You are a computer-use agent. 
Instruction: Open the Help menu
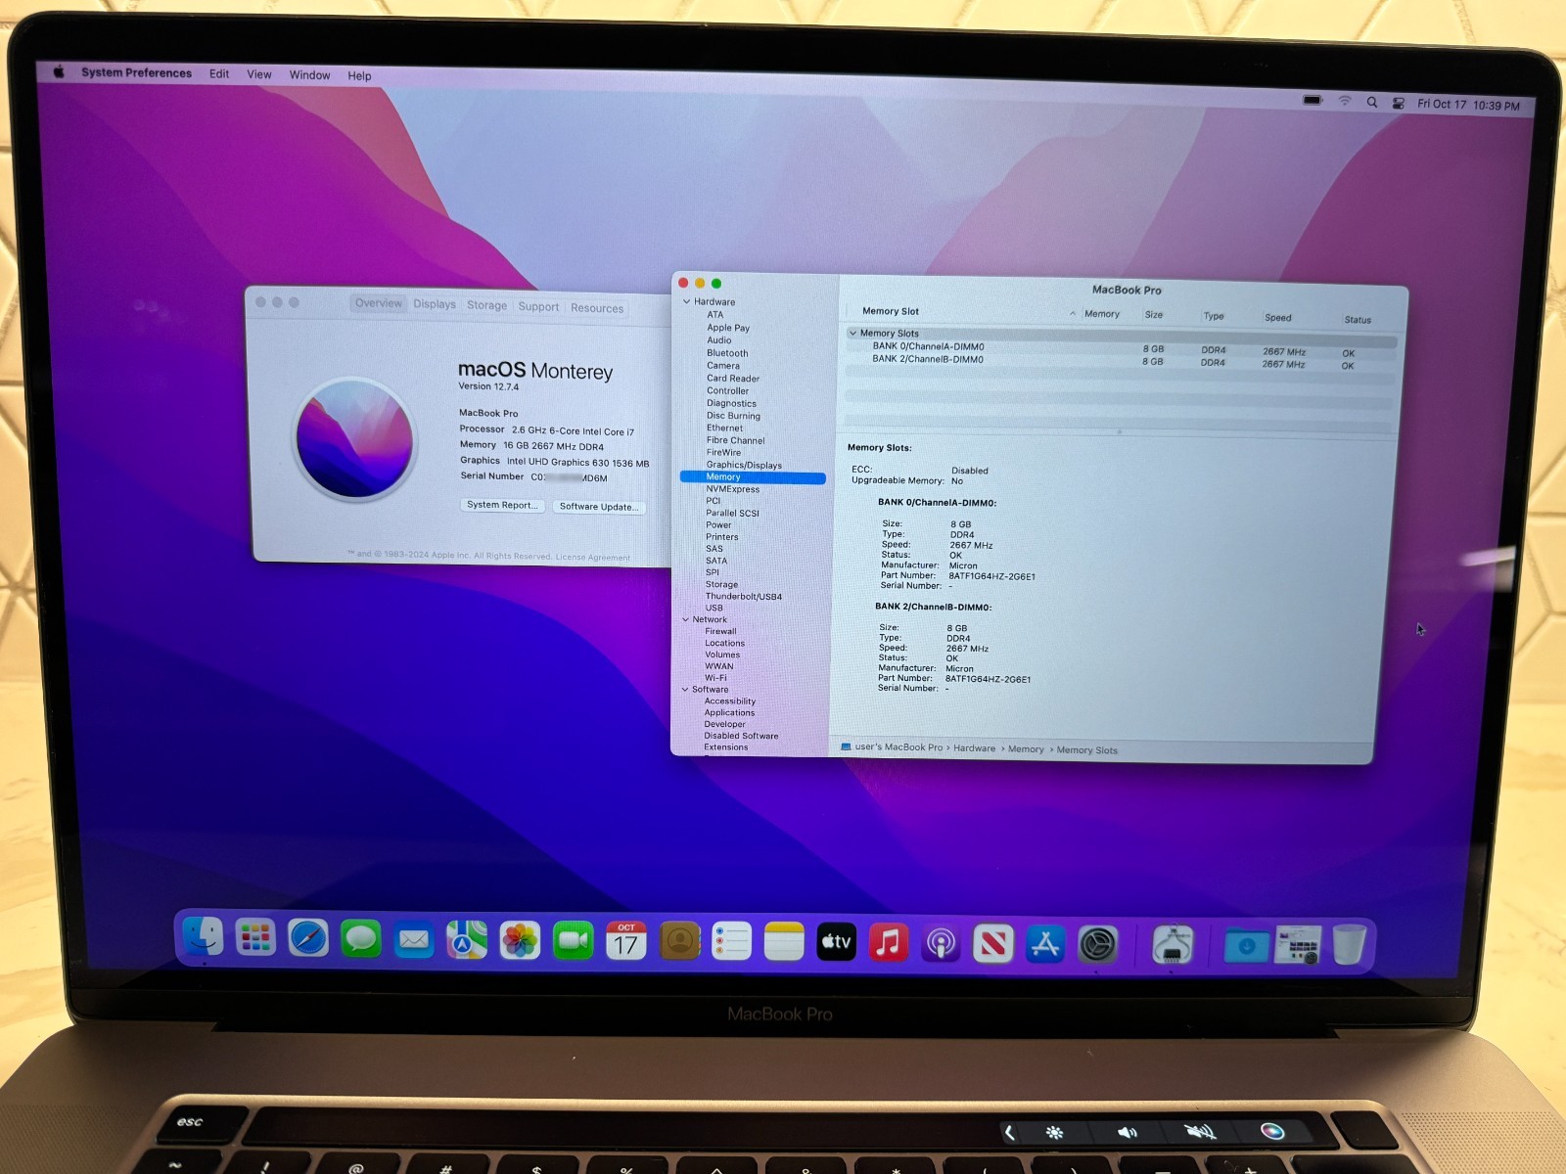[x=359, y=75]
